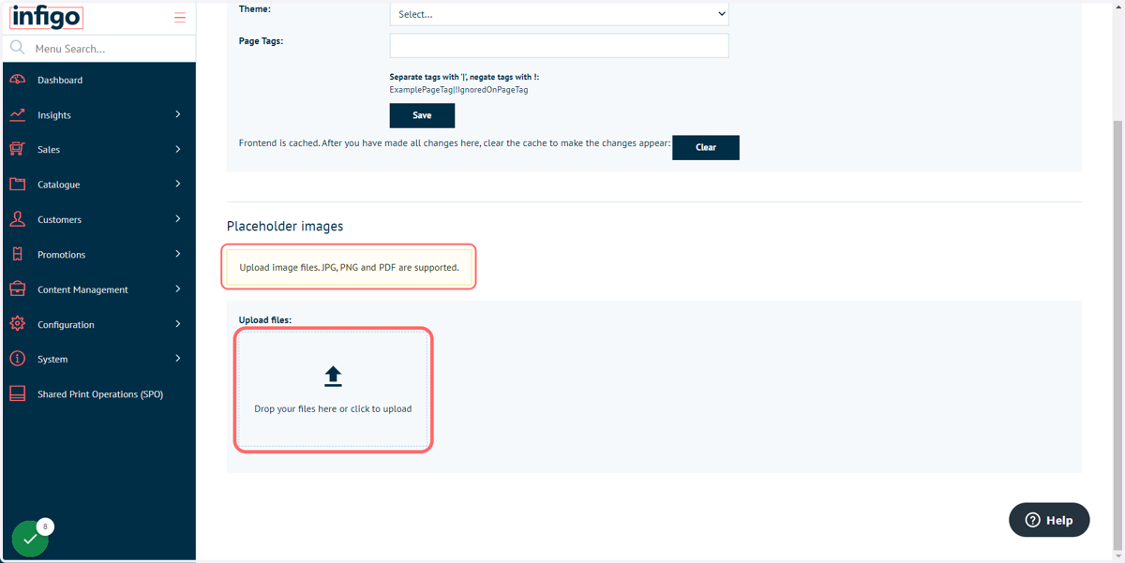Viewport: 1125px width, 563px height.
Task: Click the Clear cache button
Action: (x=706, y=147)
